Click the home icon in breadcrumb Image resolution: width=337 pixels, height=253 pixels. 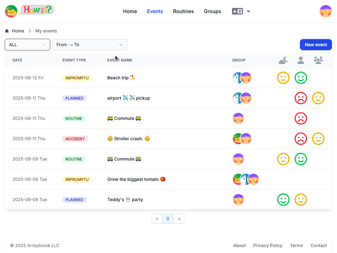(7, 31)
